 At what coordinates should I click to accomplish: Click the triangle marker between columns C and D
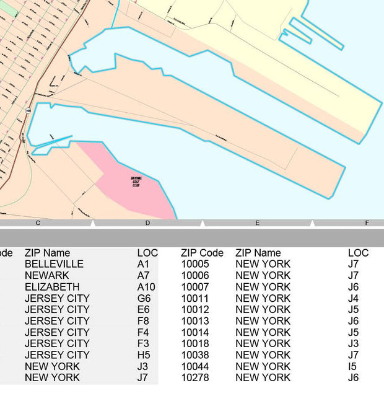(x=92, y=223)
